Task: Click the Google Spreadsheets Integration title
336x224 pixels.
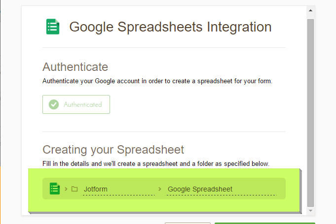Action: point(170,27)
